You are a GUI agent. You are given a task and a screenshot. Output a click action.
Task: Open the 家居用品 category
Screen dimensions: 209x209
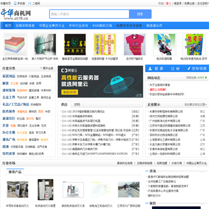click(9, 76)
